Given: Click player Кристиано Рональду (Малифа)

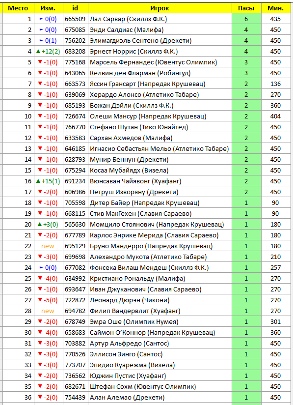Looking at the screenshot, I should coord(137,278).
